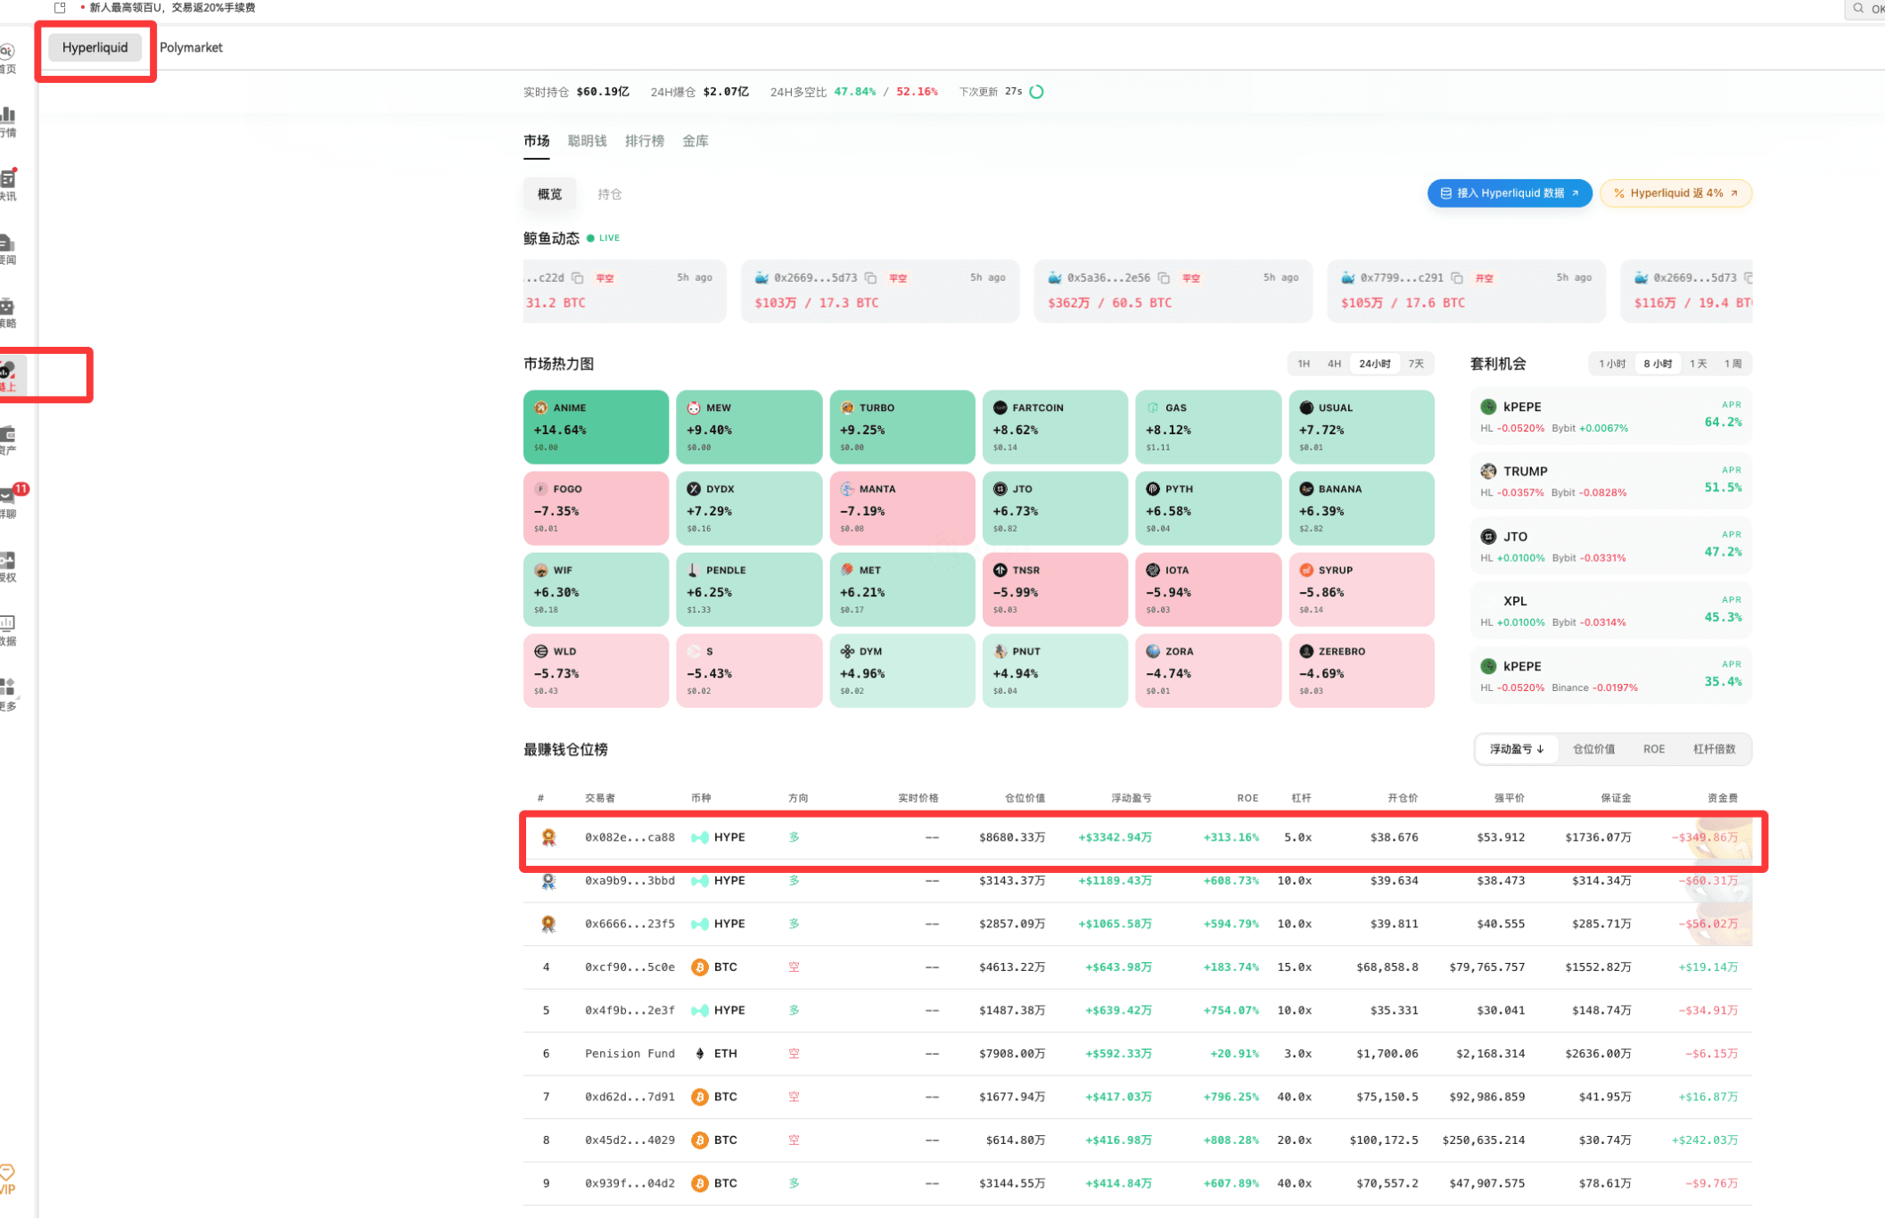Click the refresh countdown circle icon
The image size is (1885, 1218).
tap(1037, 92)
